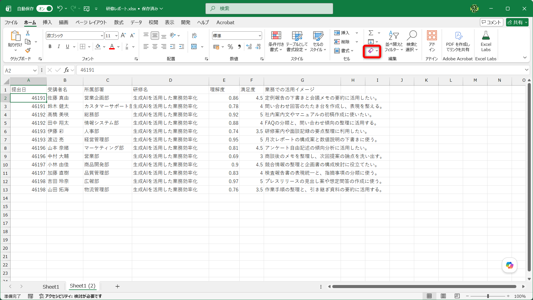533x300 pixels.
Task: Click the AutoSum sigma icon
Action: click(x=371, y=33)
